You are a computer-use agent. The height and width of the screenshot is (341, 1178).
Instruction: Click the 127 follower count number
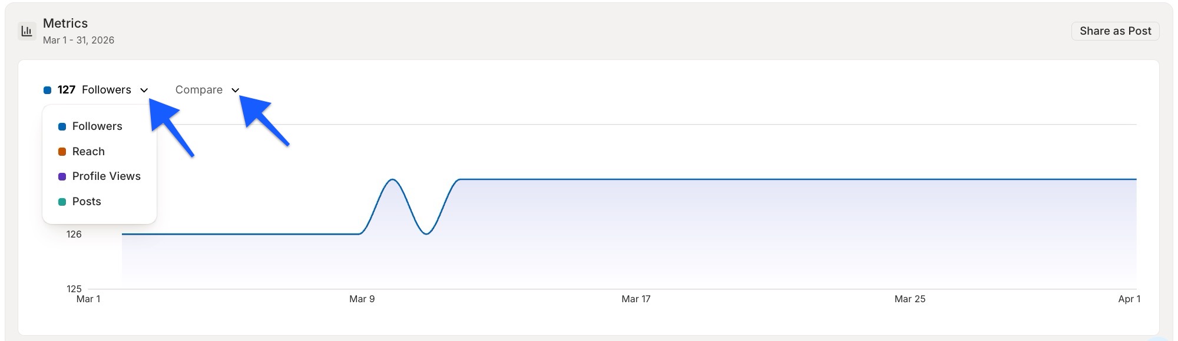(x=66, y=90)
